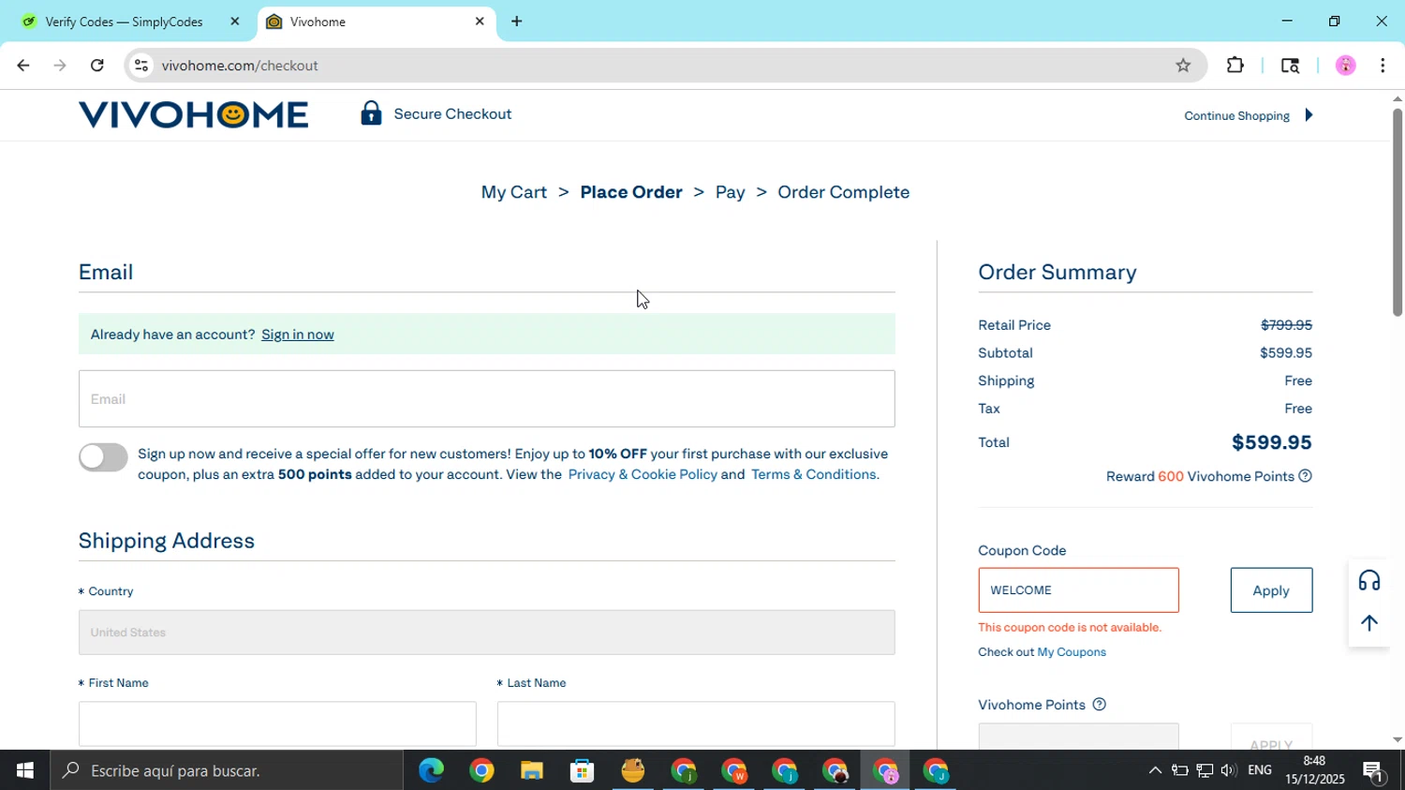Close the Vivohome tab
Screen dimensions: 1405x790
480,22
